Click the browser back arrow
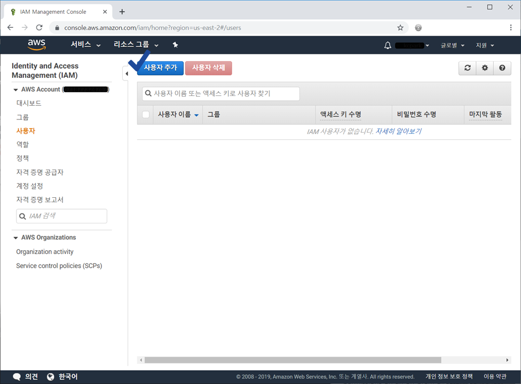521x384 pixels. 10,28
